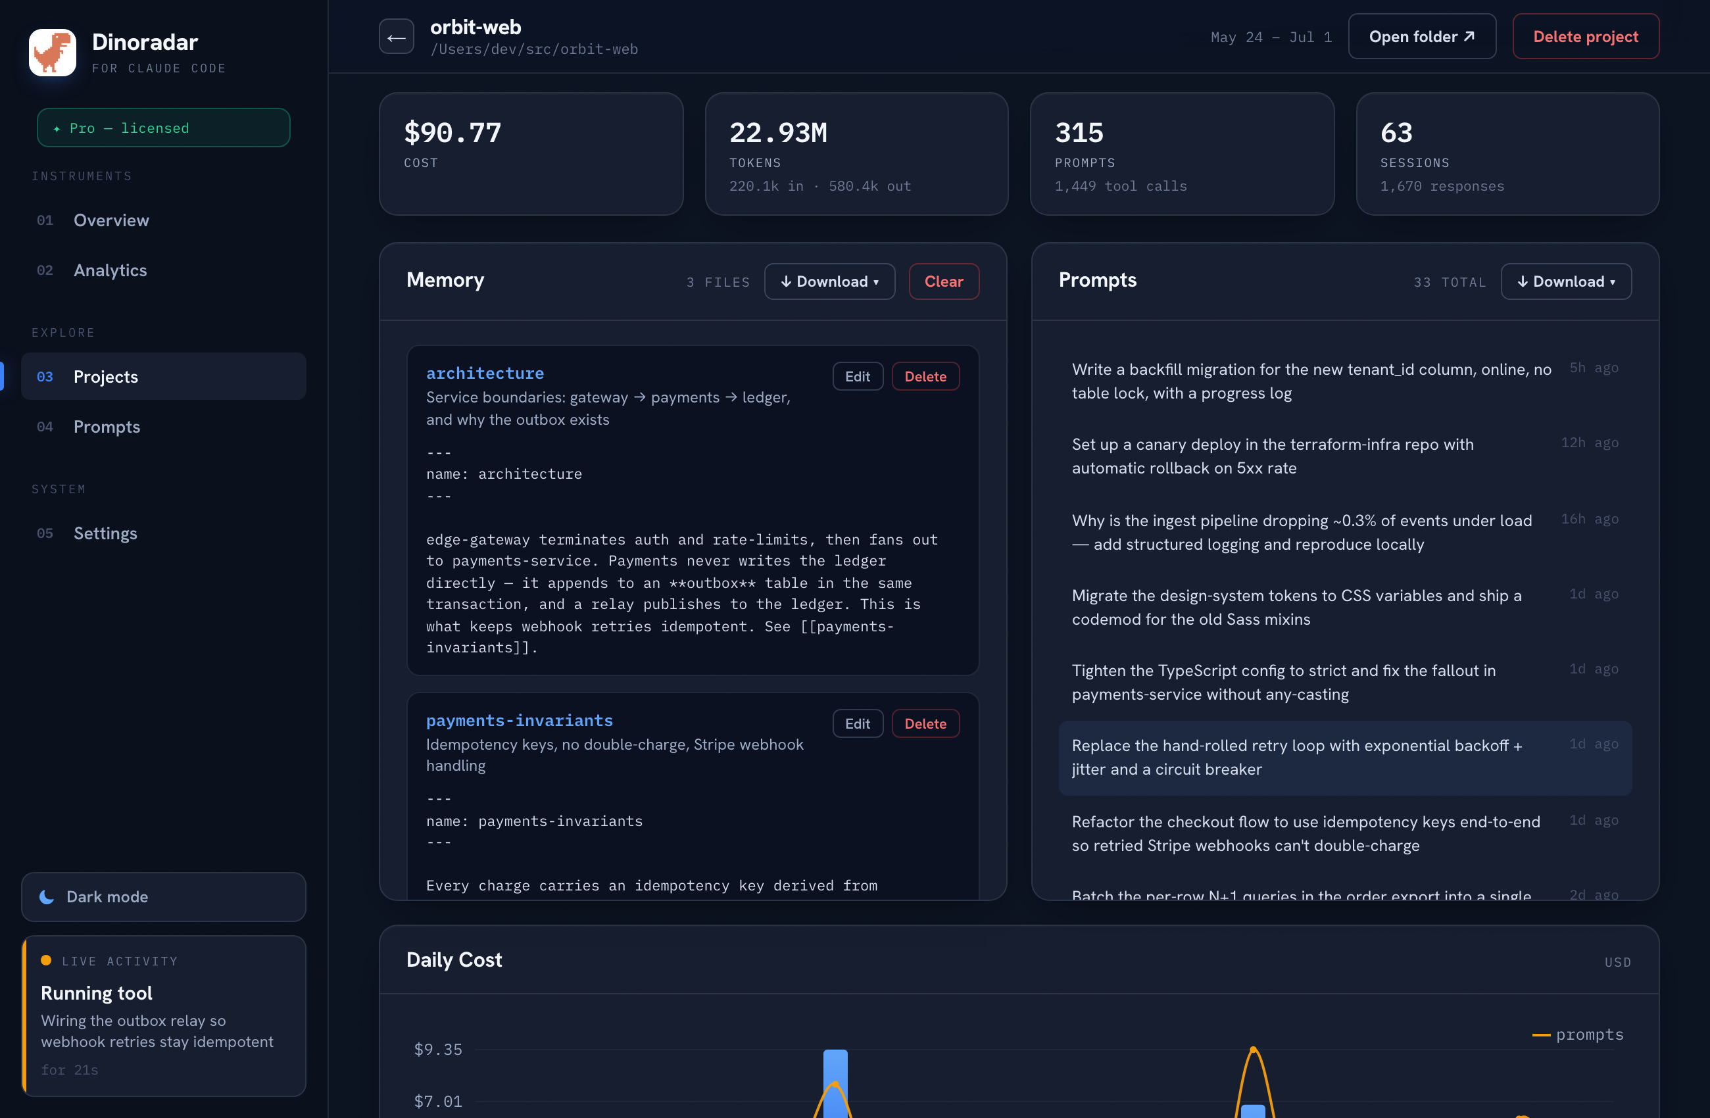Open the architecture memory title link

click(485, 374)
